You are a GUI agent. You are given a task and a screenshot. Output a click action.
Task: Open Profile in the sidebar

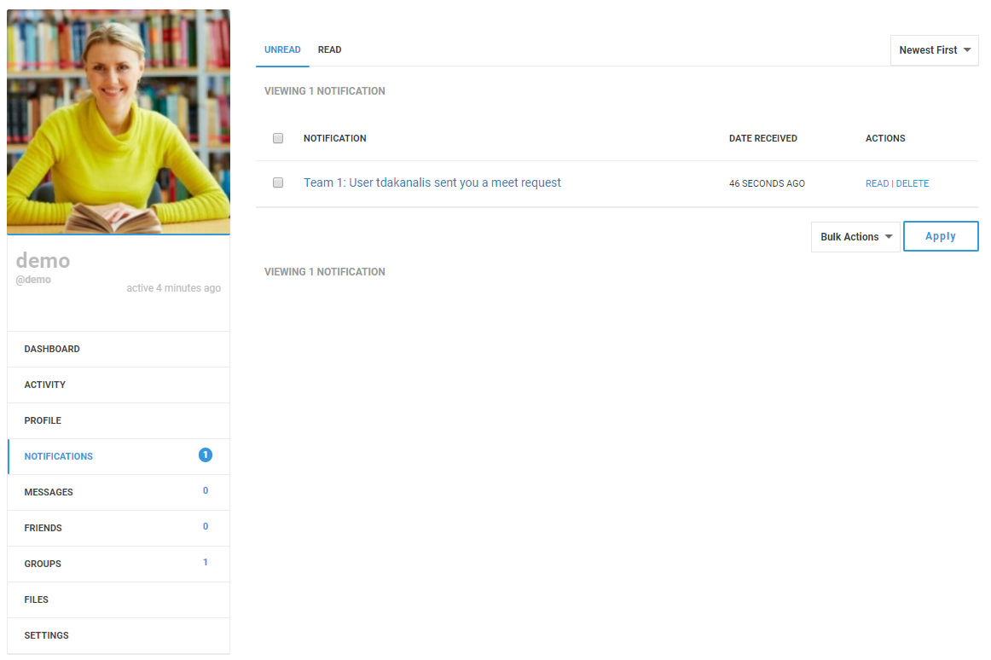[119, 420]
